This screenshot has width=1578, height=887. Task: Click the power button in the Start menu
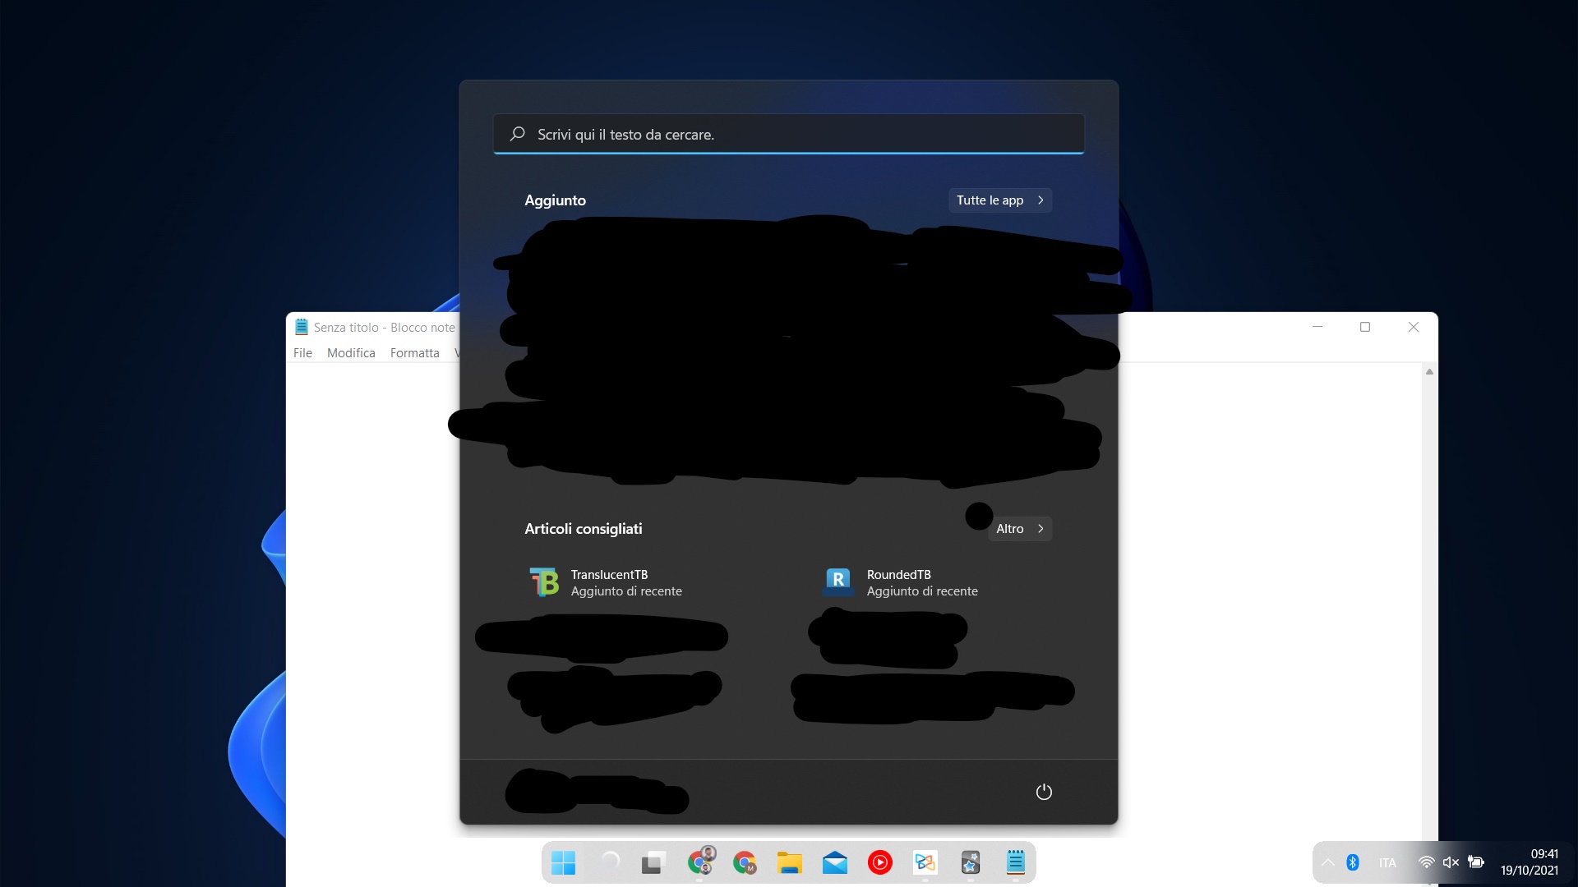1044,792
